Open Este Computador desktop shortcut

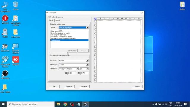click(5, 7)
